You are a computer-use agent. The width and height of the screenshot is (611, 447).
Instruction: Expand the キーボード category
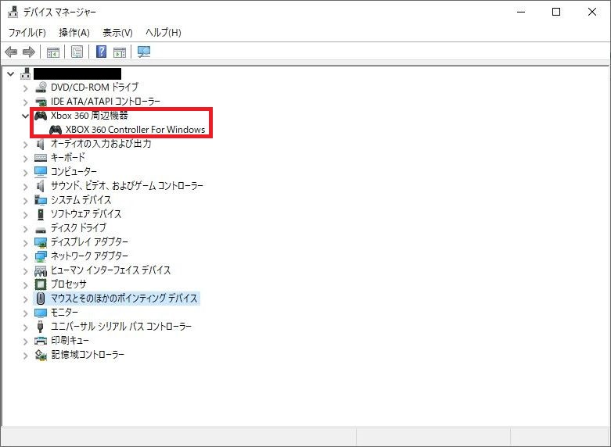26,159
